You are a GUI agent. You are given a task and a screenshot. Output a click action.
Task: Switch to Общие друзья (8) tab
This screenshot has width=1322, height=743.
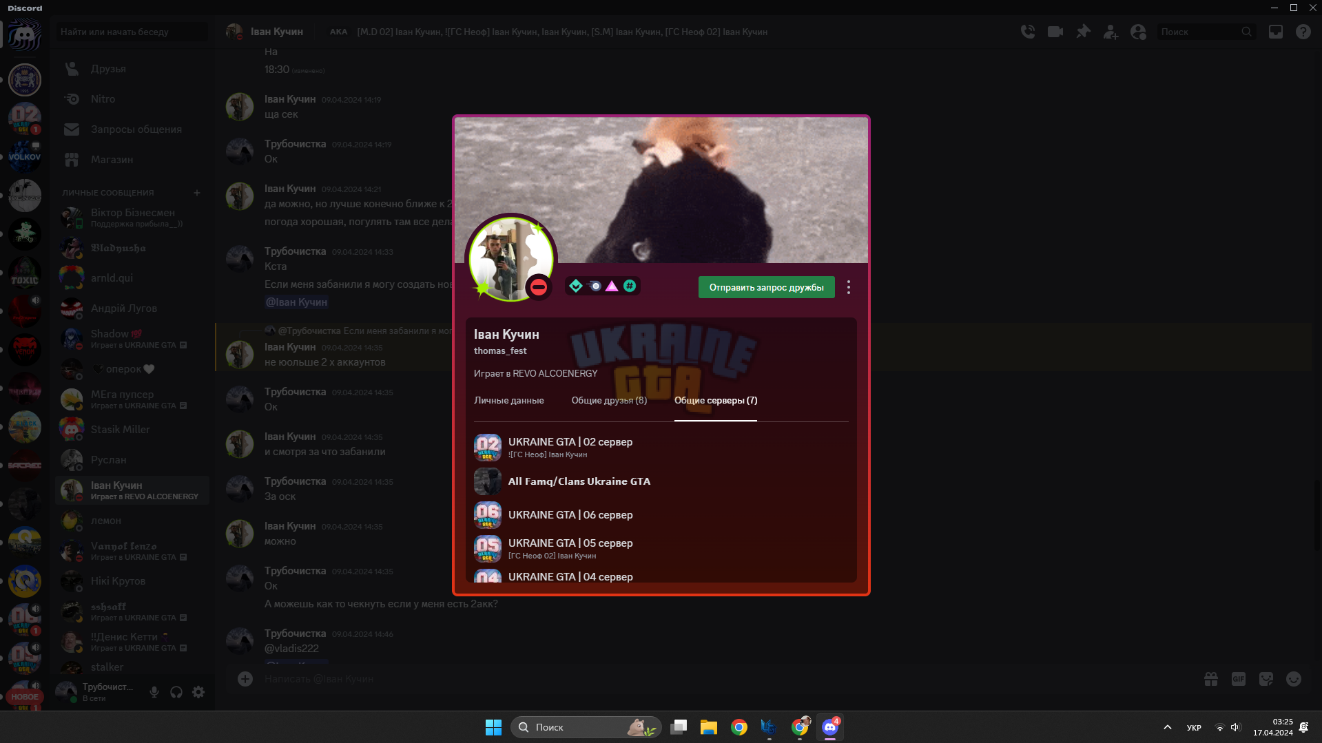[x=609, y=401]
